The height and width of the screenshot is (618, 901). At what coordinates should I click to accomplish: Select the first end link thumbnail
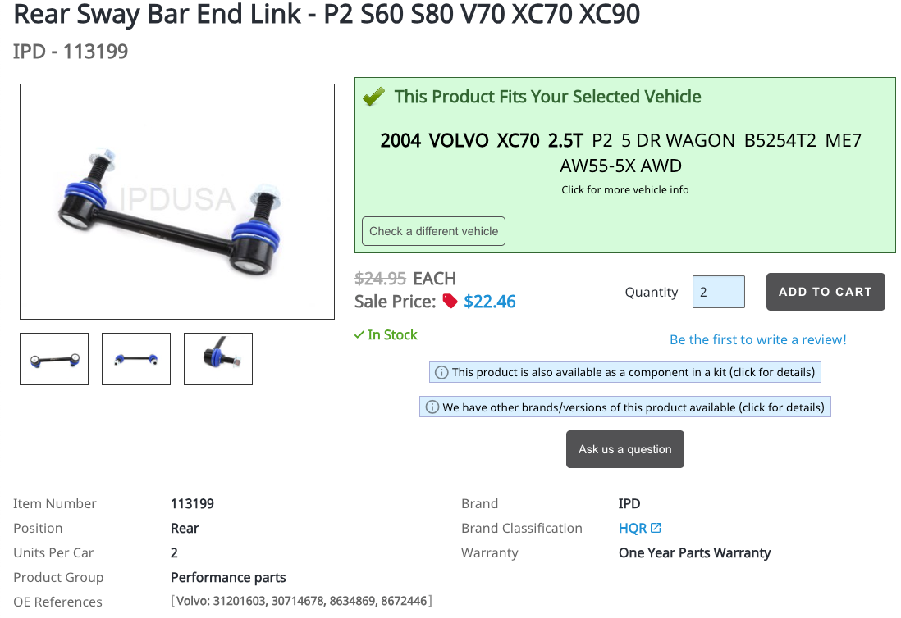pos(54,359)
